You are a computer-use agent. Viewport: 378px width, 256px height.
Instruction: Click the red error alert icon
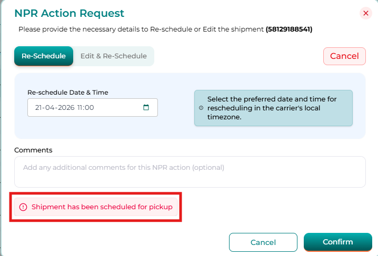tap(23, 207)
